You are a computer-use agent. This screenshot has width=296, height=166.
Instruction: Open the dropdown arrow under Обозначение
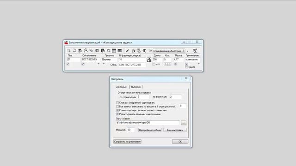[x=99, y=64]
